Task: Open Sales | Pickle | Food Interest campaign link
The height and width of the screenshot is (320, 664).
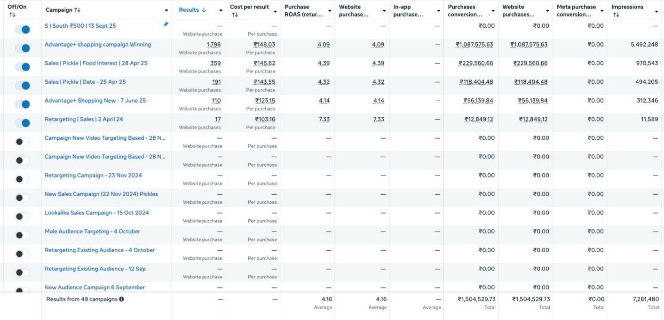Action: [x=96, y=63]
